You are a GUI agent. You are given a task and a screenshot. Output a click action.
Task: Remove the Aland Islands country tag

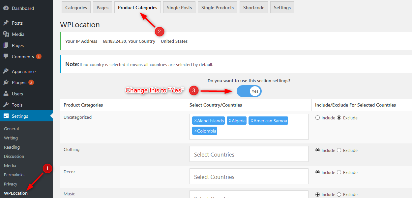click(x=195, y=121)
